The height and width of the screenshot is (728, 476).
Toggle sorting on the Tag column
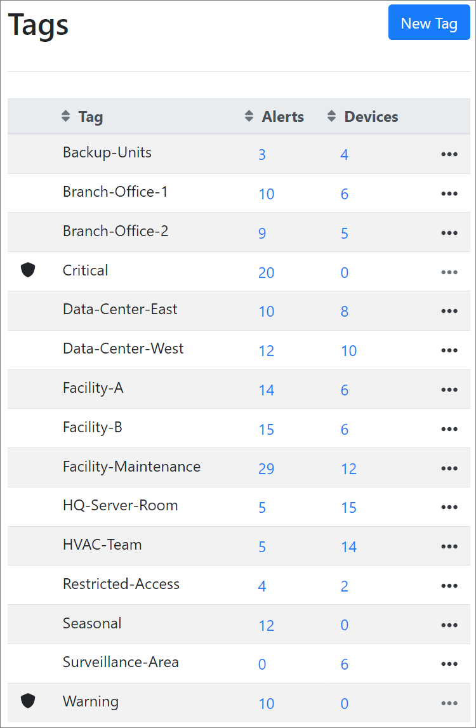tap(65, 116)
